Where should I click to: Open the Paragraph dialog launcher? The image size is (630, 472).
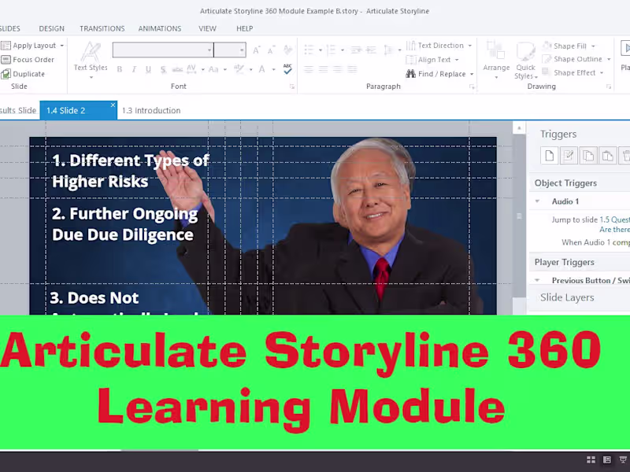[x=472, y=87]
